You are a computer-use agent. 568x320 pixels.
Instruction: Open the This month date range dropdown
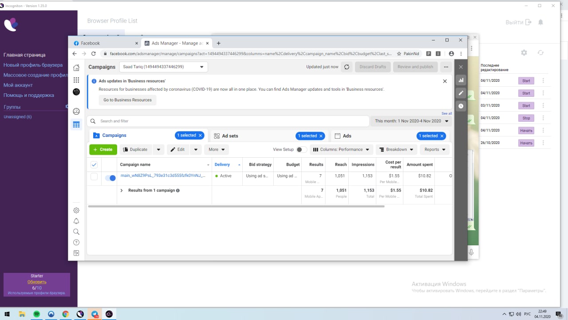point(411,121)
